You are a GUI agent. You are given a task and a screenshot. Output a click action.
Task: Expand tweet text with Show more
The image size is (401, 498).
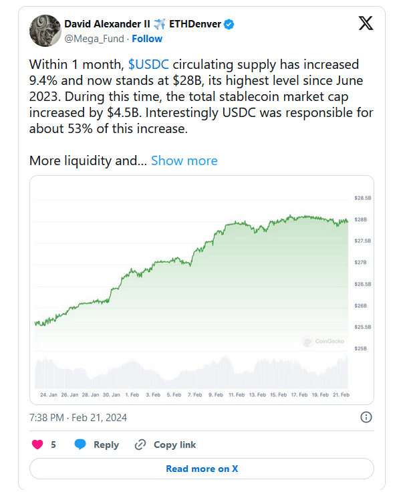coord(184,160)
